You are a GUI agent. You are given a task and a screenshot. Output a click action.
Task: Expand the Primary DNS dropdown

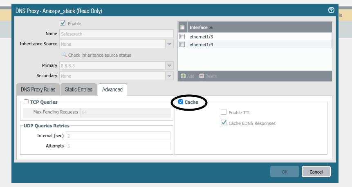pyautogui.click(x=169, y=65)
